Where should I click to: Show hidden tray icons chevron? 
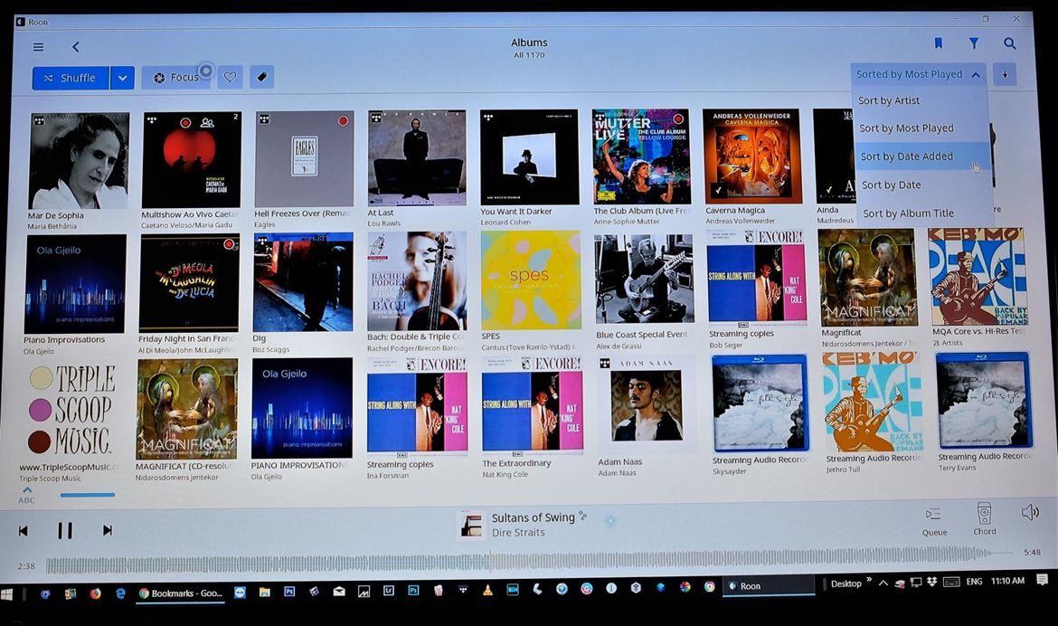tap(883, 583)
